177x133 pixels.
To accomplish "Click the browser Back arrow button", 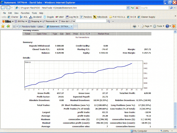I will (3, 8).
